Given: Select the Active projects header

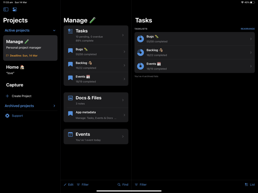Looking at the screenshot, I should click(17, 31).
